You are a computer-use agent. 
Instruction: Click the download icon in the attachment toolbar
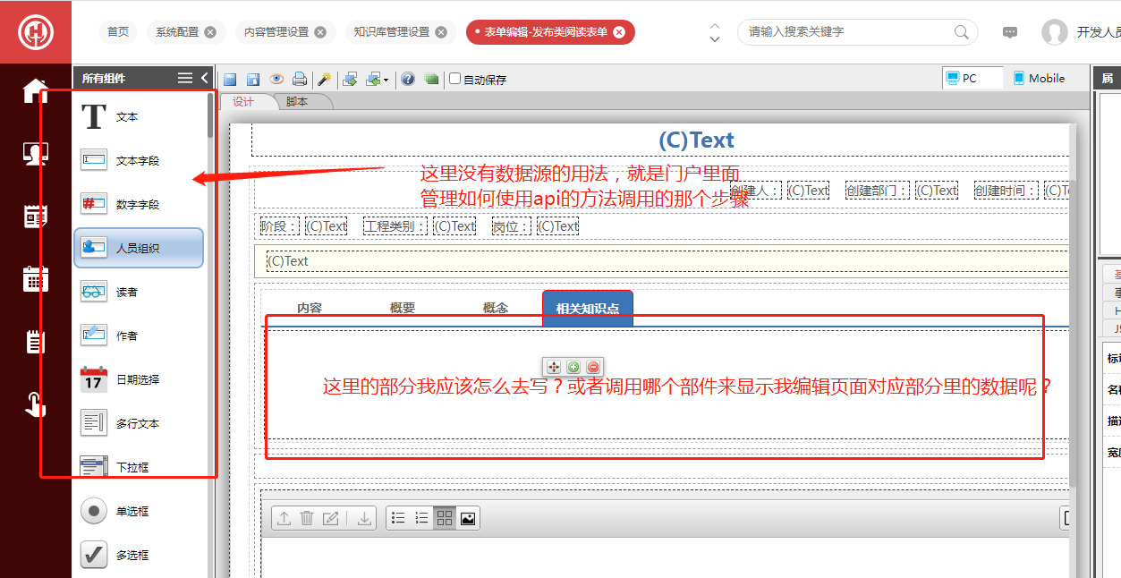point(364,518)
